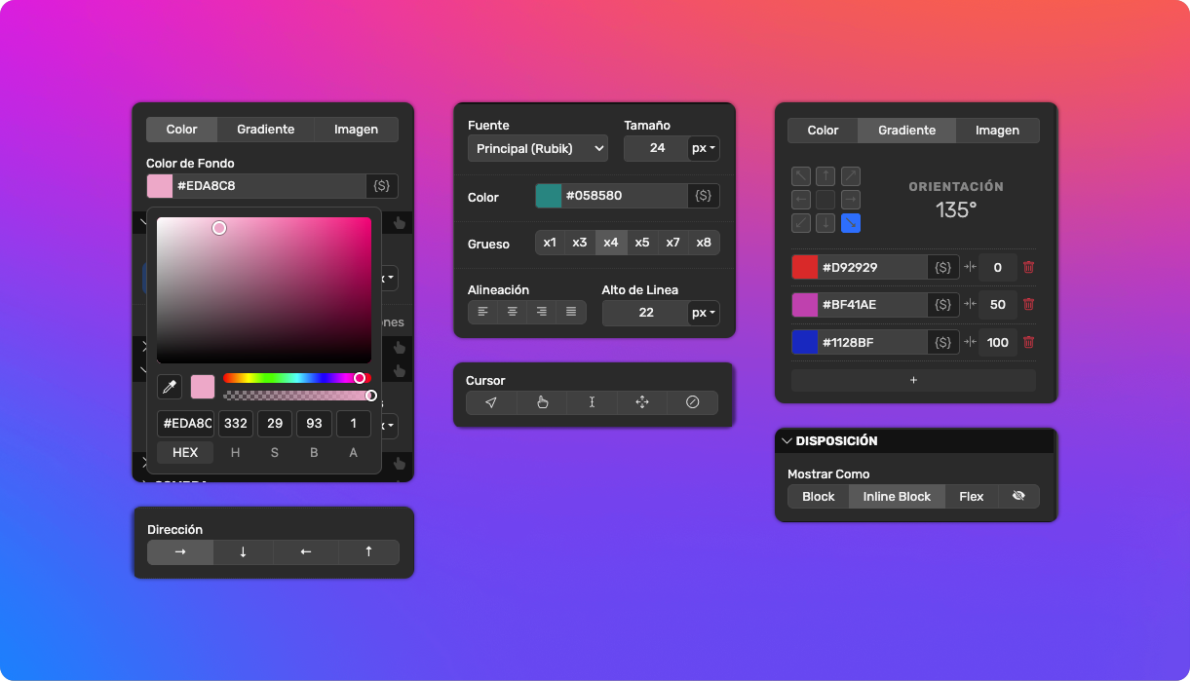The height and width of the screenshot is (681, 1190).
Task: Set Mostrar Como to Block
Action: tap(819, 496)
